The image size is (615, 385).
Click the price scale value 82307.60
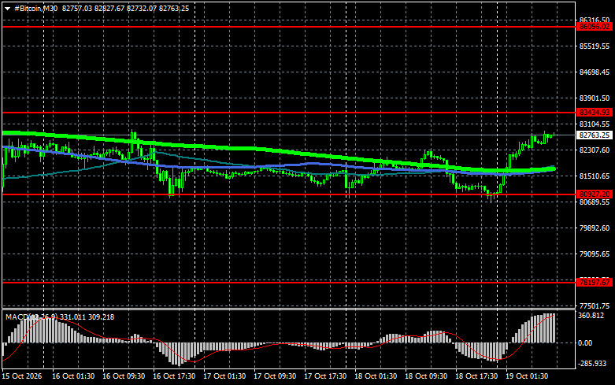595,150
